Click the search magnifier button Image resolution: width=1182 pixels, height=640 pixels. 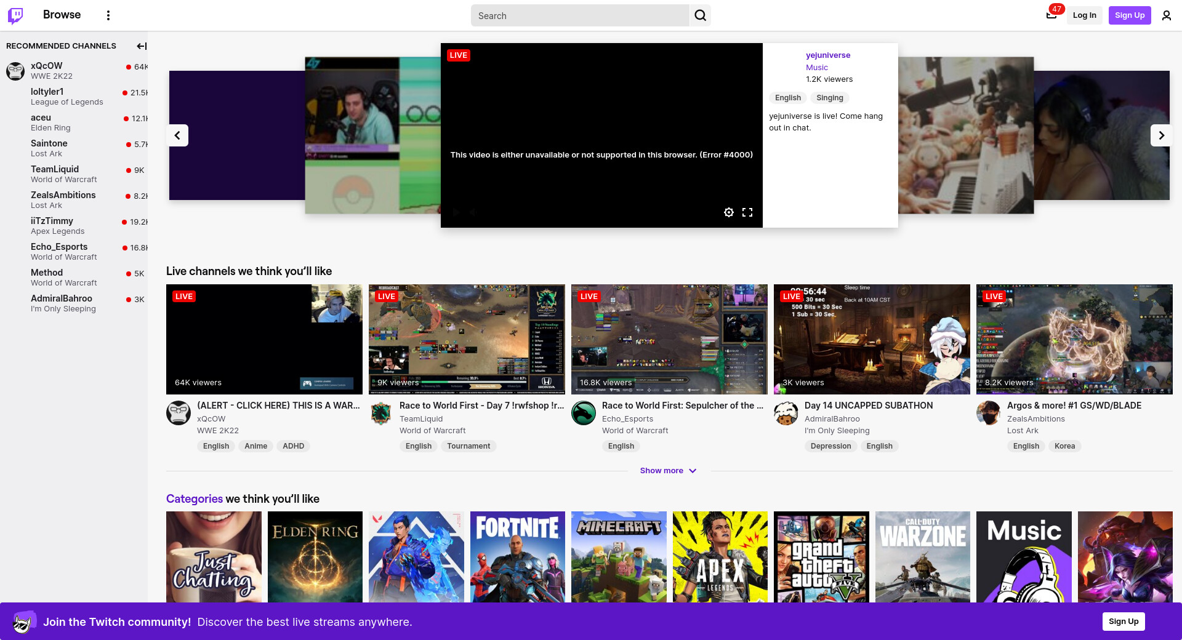tap(700, 15)
